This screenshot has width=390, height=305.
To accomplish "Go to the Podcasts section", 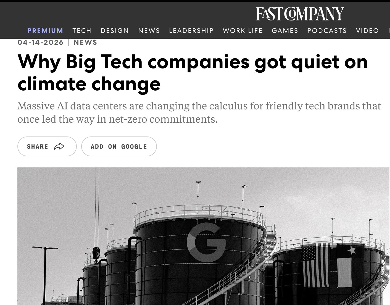I will [327, 31].
